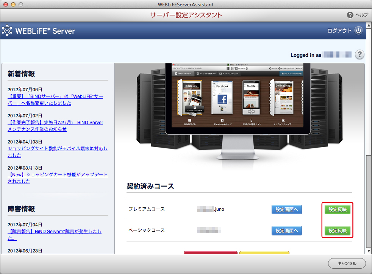Image resolution: width=372 pixels, height=274 pixels.
Task: Click 設定反映 for ベーシックコース
Action: 338,230
